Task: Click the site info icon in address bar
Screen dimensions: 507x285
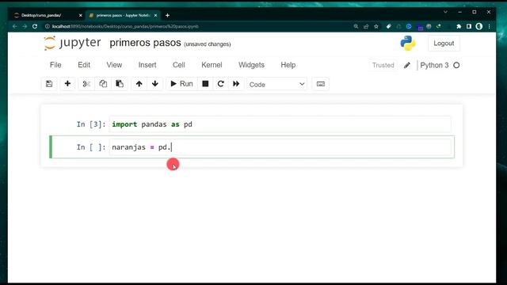Action: click(x=48, y=26)
